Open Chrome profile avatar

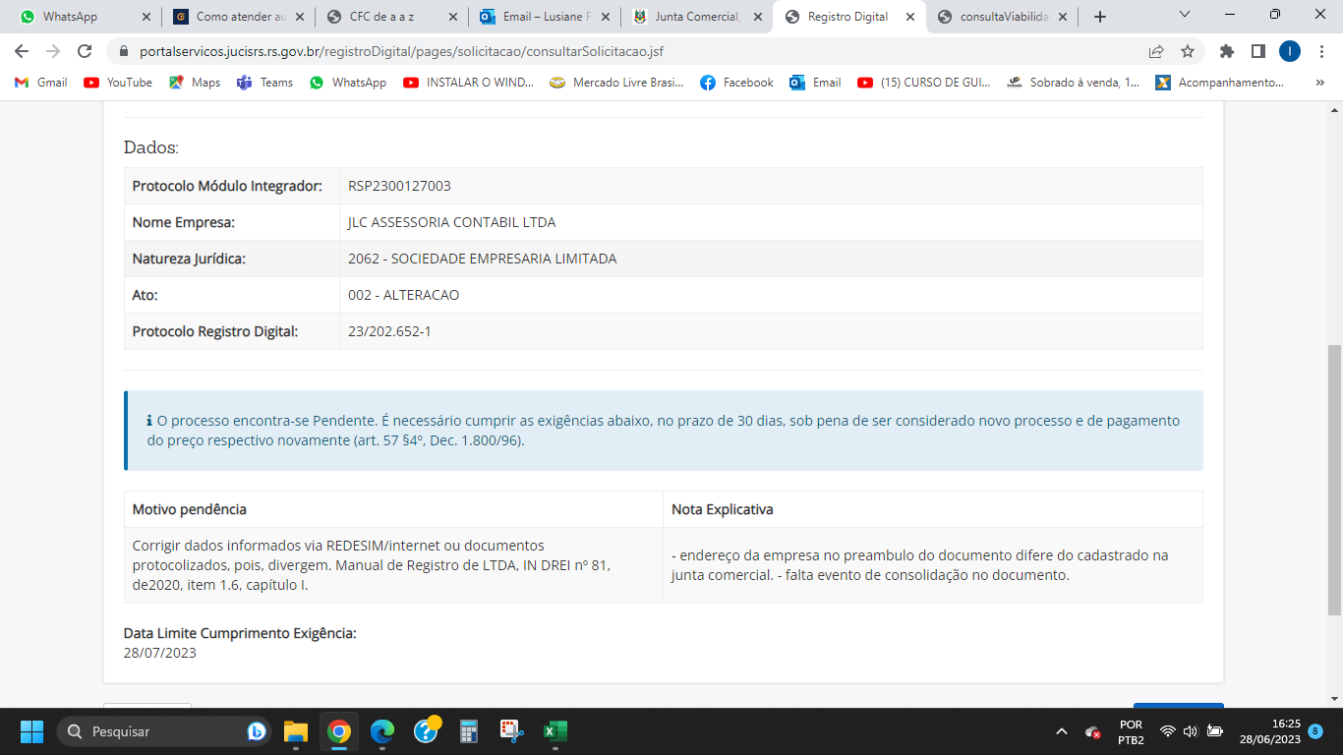(x=1290, y=51)
